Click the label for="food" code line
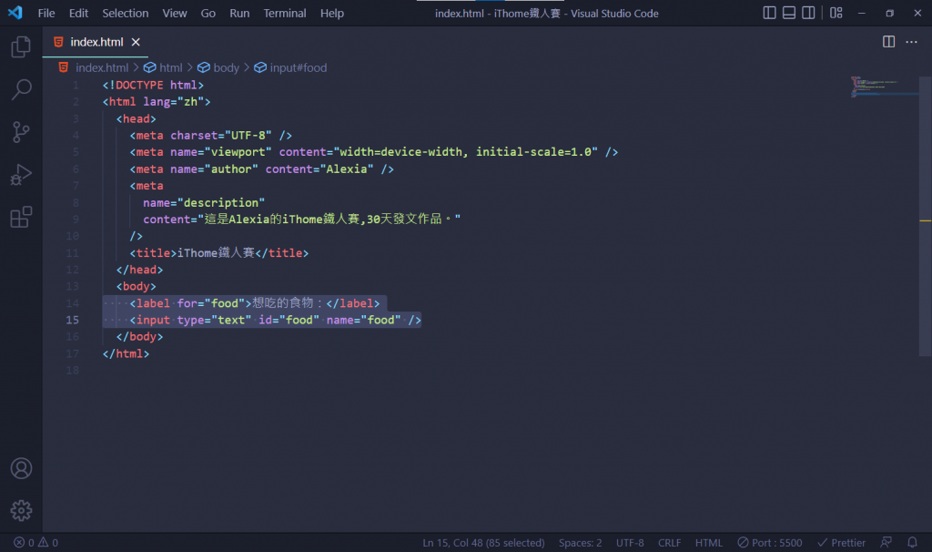Screen dimensions: 932x552 tap(255, 303)
